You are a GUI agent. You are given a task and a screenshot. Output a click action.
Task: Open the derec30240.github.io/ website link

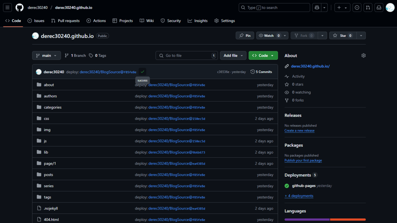click(310, 66)
